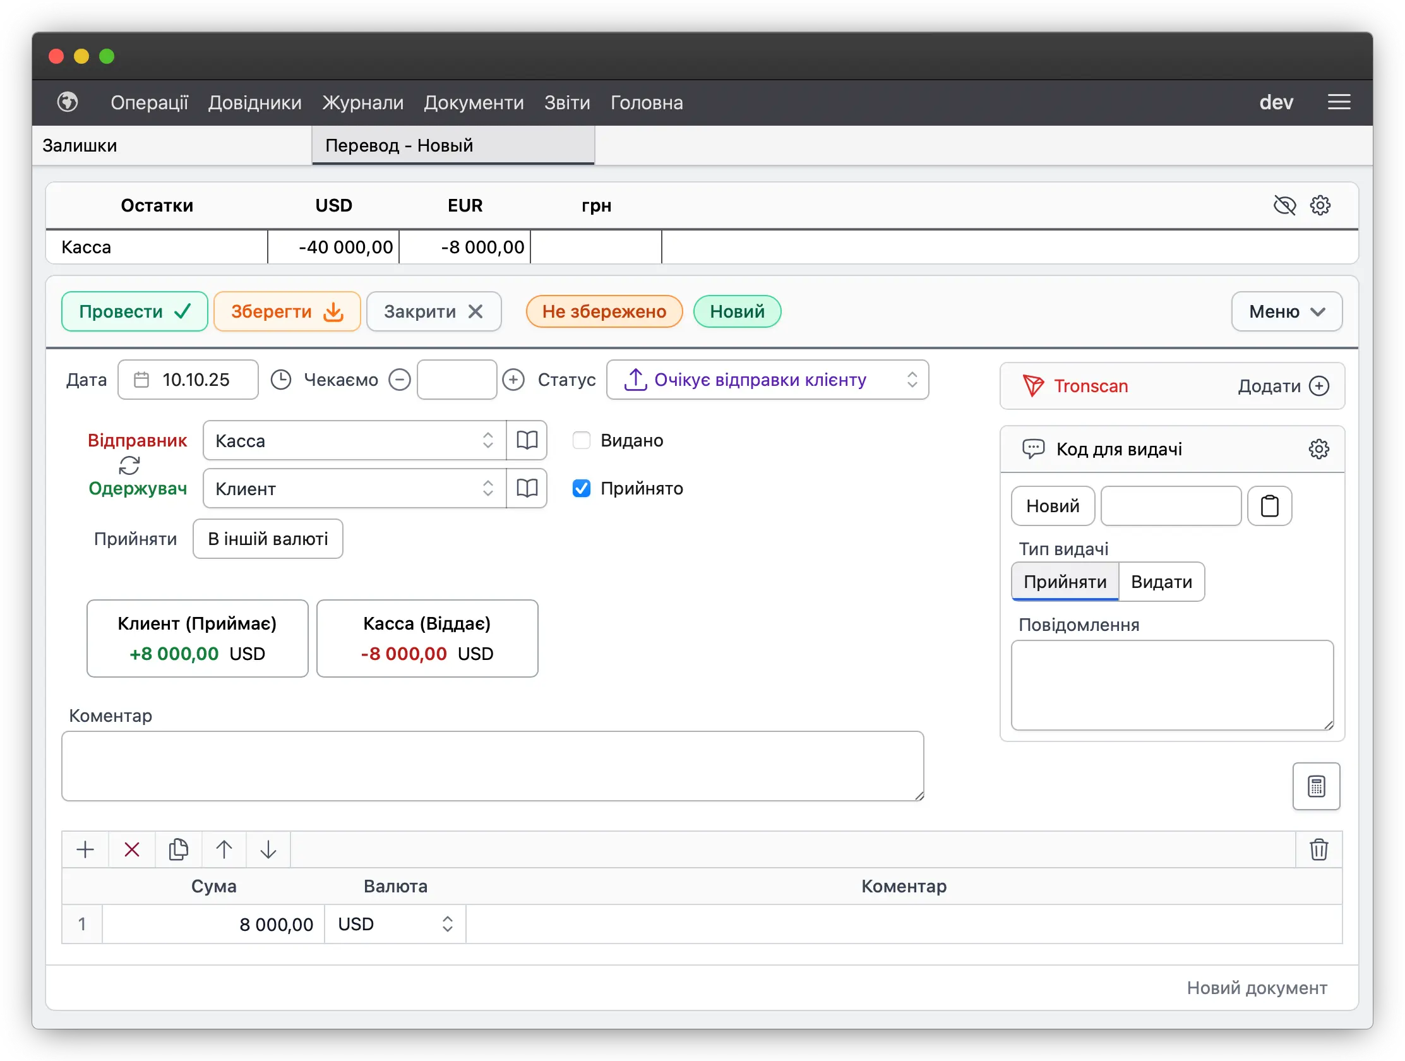The image size is (1405, 1061).
Task: Click the clipboard paste icon next to code
Action: (x=1269, y=506)
